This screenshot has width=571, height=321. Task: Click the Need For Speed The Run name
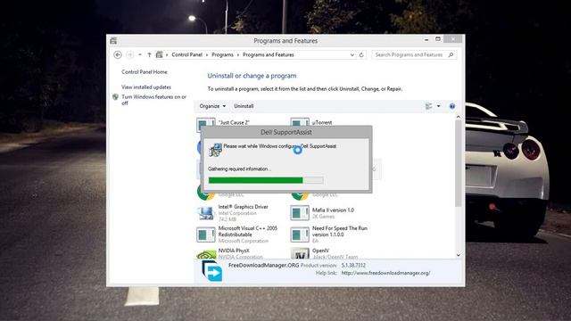coord(340,232)
